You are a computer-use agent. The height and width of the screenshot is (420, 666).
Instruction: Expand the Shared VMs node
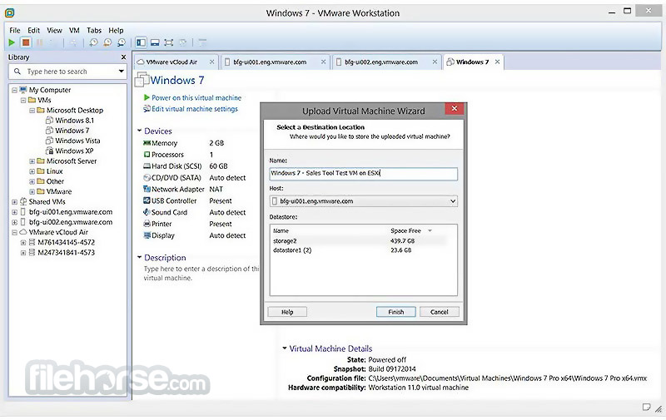(x=14, y=202)
